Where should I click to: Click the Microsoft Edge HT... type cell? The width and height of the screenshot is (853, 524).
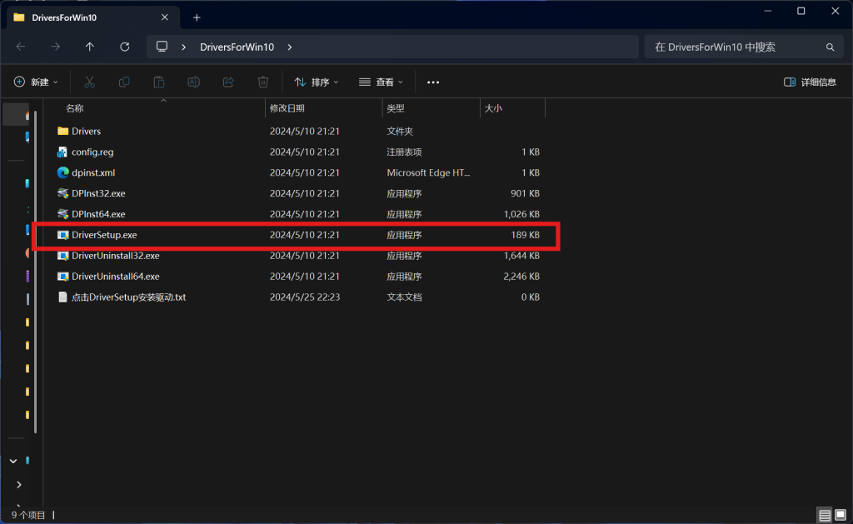point(428,172)
